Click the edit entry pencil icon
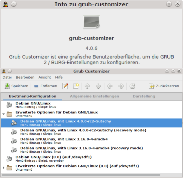This screenshot has height=178, width=183. [x=65, y=86]
